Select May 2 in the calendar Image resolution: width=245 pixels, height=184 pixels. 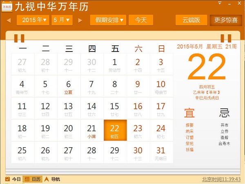138,64
